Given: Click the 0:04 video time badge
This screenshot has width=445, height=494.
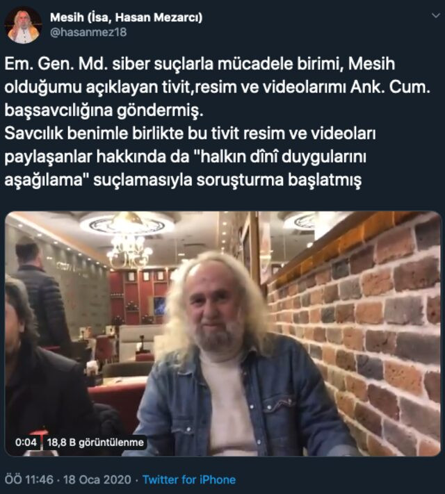Looking at the screenshot, I should tap(26, 442).
